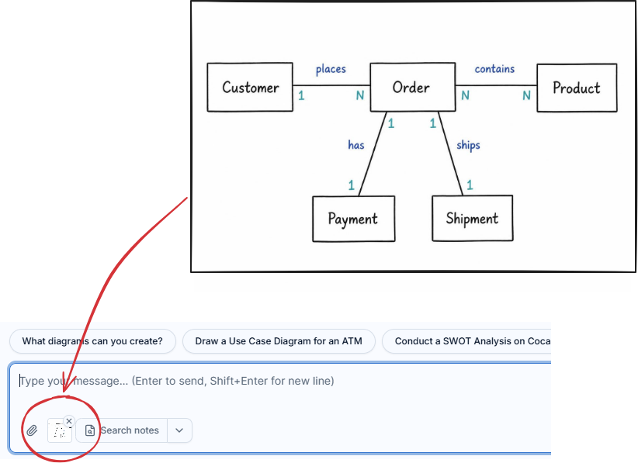638x463 pixels.
Task: Pick the 'Conduct a SWOT Analysis' suggestion
Action: [x=467, y=341]
